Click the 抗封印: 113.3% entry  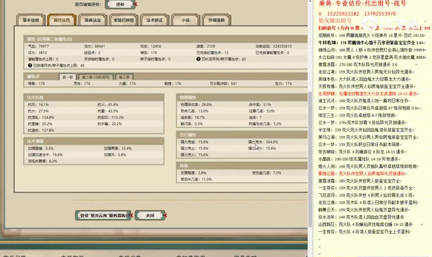(x=111, y=117)
